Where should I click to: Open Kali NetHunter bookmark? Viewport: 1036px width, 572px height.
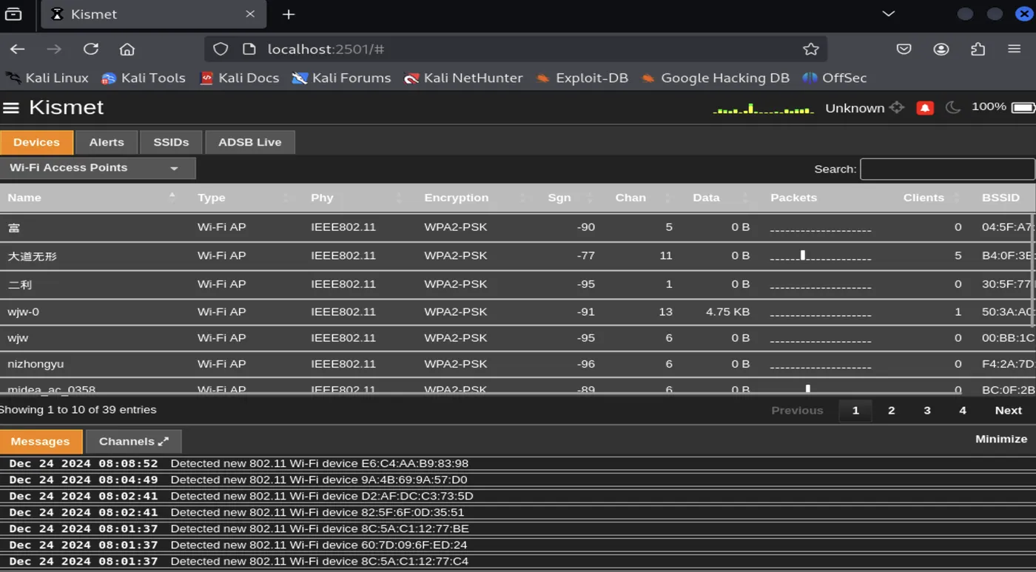pyautogui.click(x=463, y=78)
